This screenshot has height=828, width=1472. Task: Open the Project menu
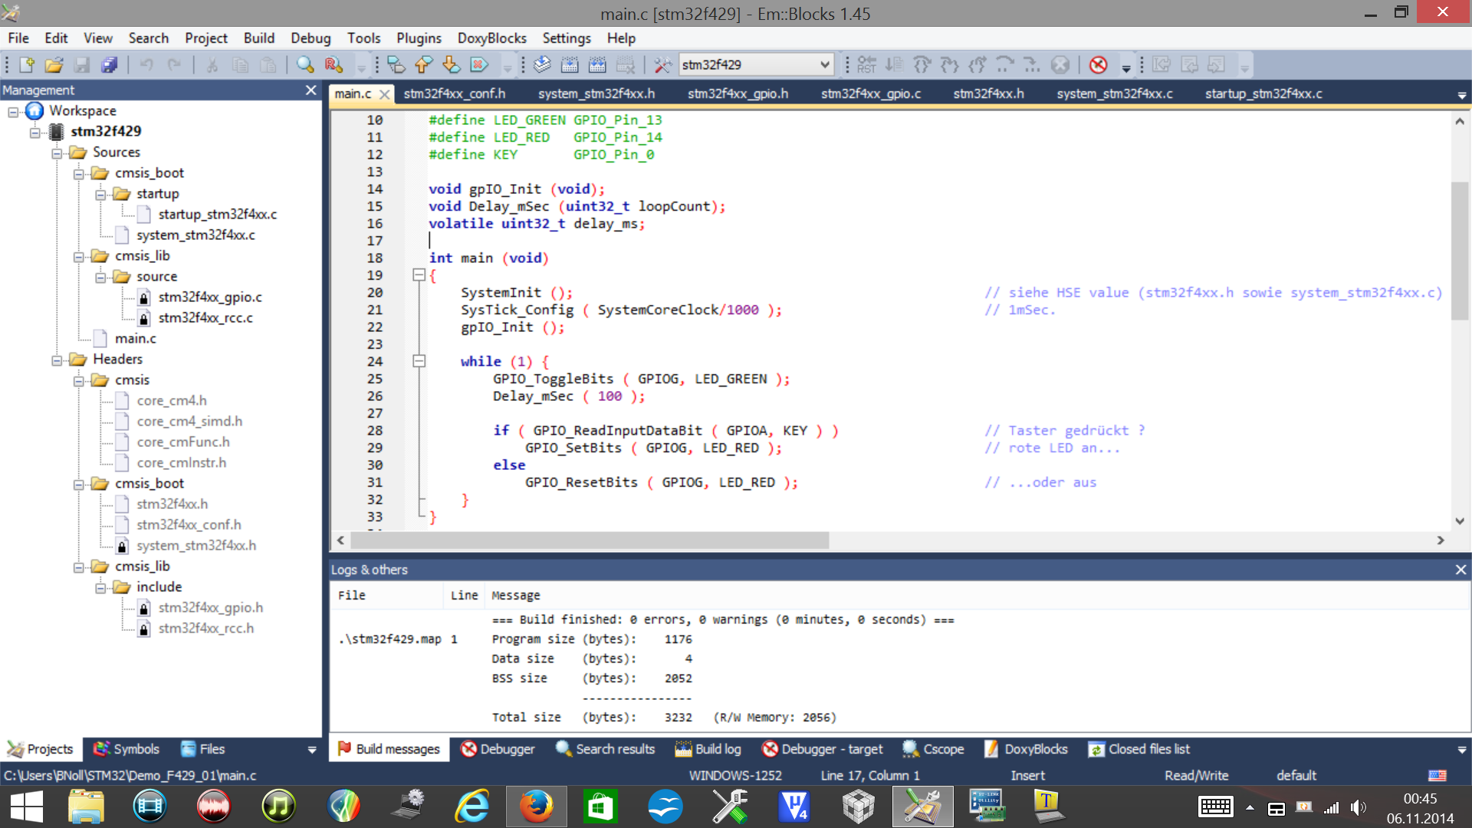point(205,38)
